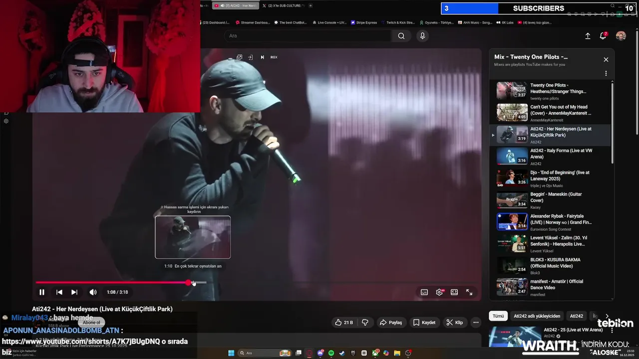
Task: Open Spotify from the taskbar
Action: [331, 353]
